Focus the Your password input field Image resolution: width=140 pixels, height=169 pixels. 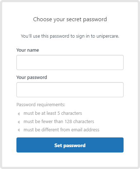point(70,90)
